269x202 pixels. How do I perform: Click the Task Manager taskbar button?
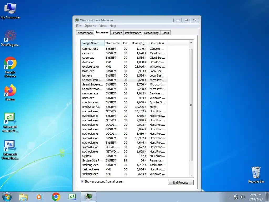point(89,197)
